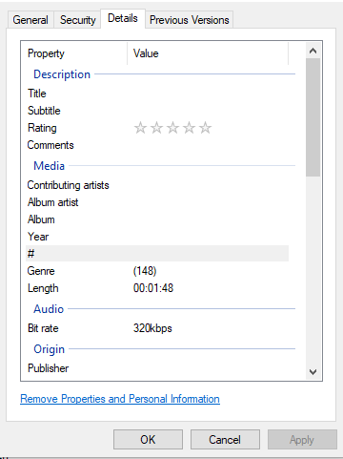Open the Previous Versions tab
Image resolution: width=343 pixels, height=459 pixels.
pos(190,20)
